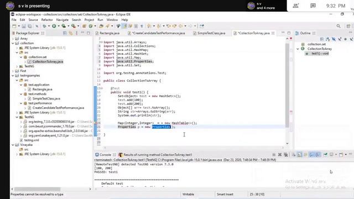Collapse the test.performance package node

(x=21, y=103)
